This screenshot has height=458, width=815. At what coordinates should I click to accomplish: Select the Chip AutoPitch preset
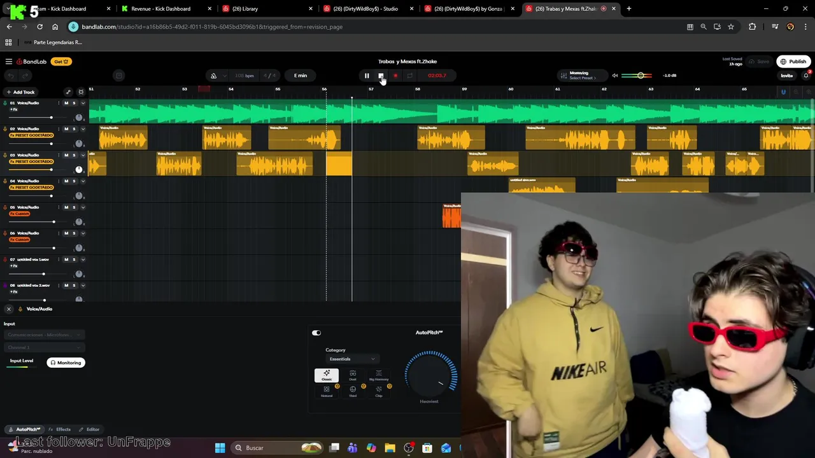point(379,391)
